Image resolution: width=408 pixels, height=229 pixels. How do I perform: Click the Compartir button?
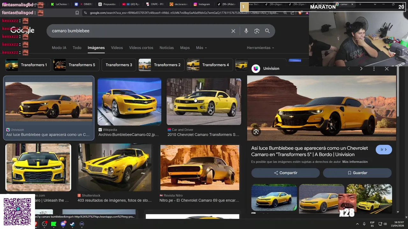pos(285,173)
